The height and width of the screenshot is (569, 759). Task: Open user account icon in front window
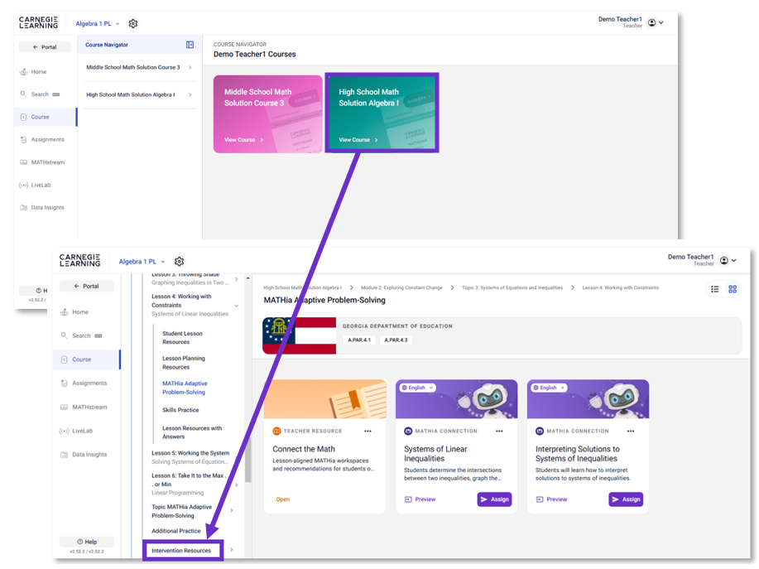click(724, 261)
